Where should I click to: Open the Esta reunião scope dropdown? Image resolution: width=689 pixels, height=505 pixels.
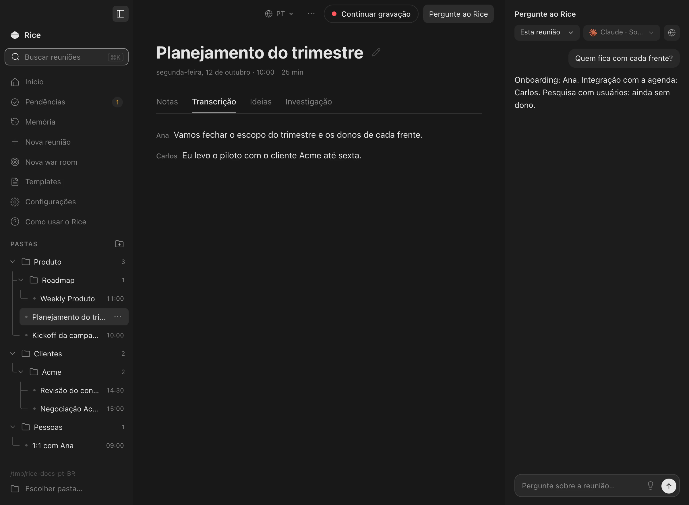click(x=547, y=32)
